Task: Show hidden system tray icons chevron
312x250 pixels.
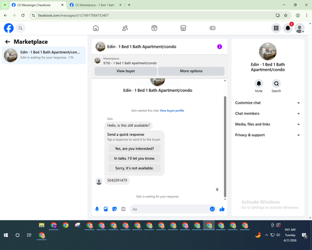Action: (x=266, y=235)
